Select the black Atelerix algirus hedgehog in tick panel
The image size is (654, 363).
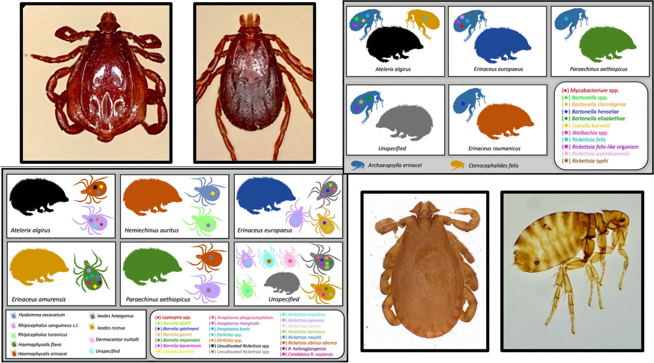tap(40, 198)
